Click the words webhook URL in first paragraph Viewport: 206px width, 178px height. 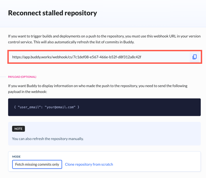[x=165, y=36]
